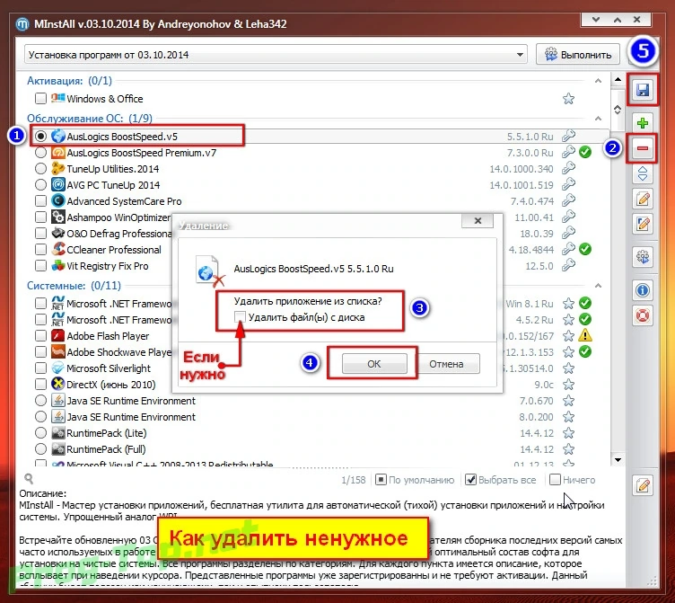Click the move up/down arrows sidebar icon
Viewport: 675px width, 603px height.
click(x=643, y=173)
